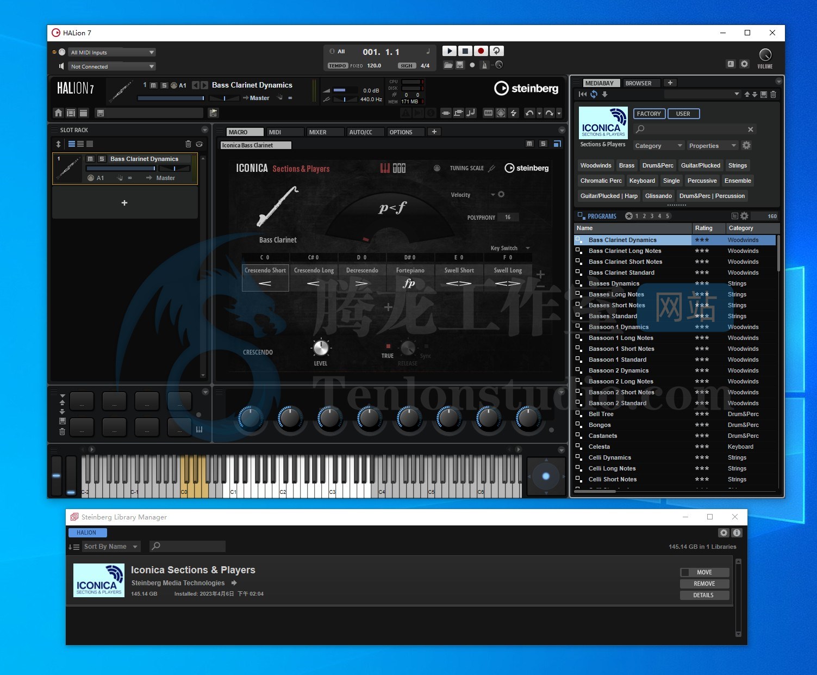817x675 pixels.
Task: Solo the Bass Clarinet Dynamics slot in the rack
Action: (102, 159)
